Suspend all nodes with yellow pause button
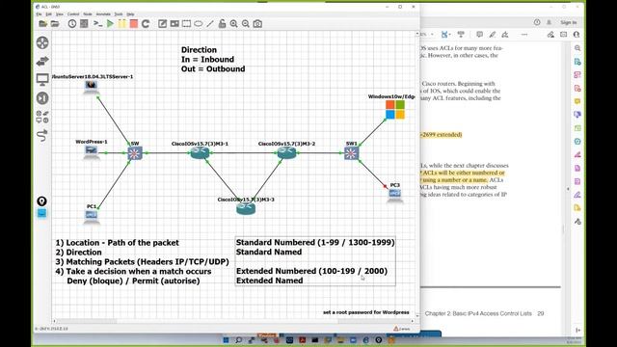This screenshot has width=617, height=347. (x=122, y=24)
